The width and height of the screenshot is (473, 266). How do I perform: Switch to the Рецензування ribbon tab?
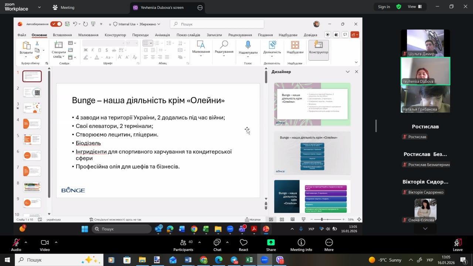pyautogui.click(x=240, y=35)
